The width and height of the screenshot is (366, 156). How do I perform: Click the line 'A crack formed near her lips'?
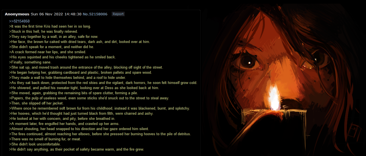click(x=48, y=52)
